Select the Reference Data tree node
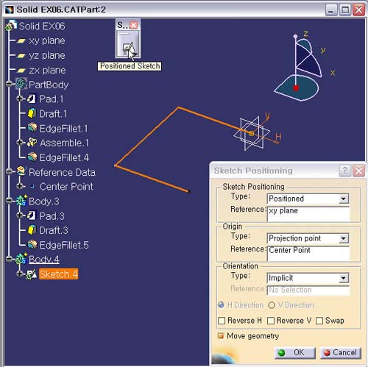Viewport: 368px width, 367px height. point(62,172)
